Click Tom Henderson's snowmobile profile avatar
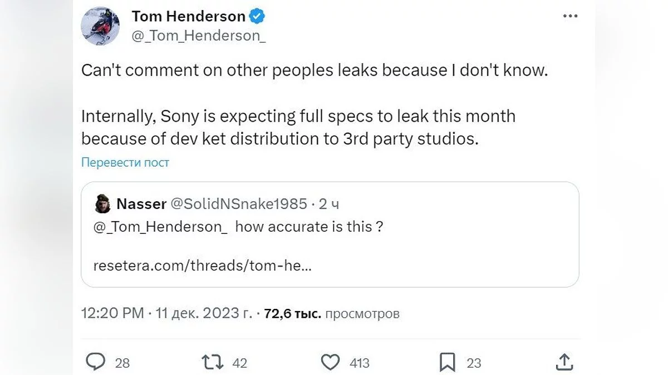 (101, 26)
